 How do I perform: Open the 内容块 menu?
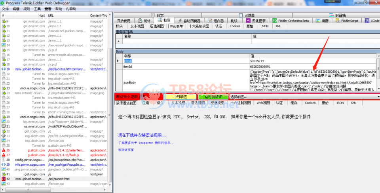pyautogui.click(x=71, y=9)
